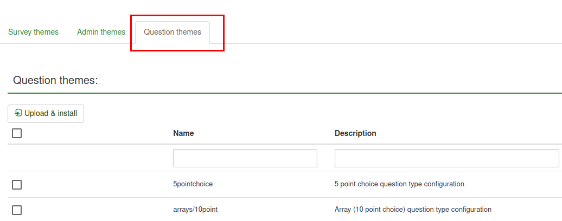Image resolution: width=562 pixels, height=221 pixels.
Task: Toggle the select-all checkbox in the table header
Action: 17,133
